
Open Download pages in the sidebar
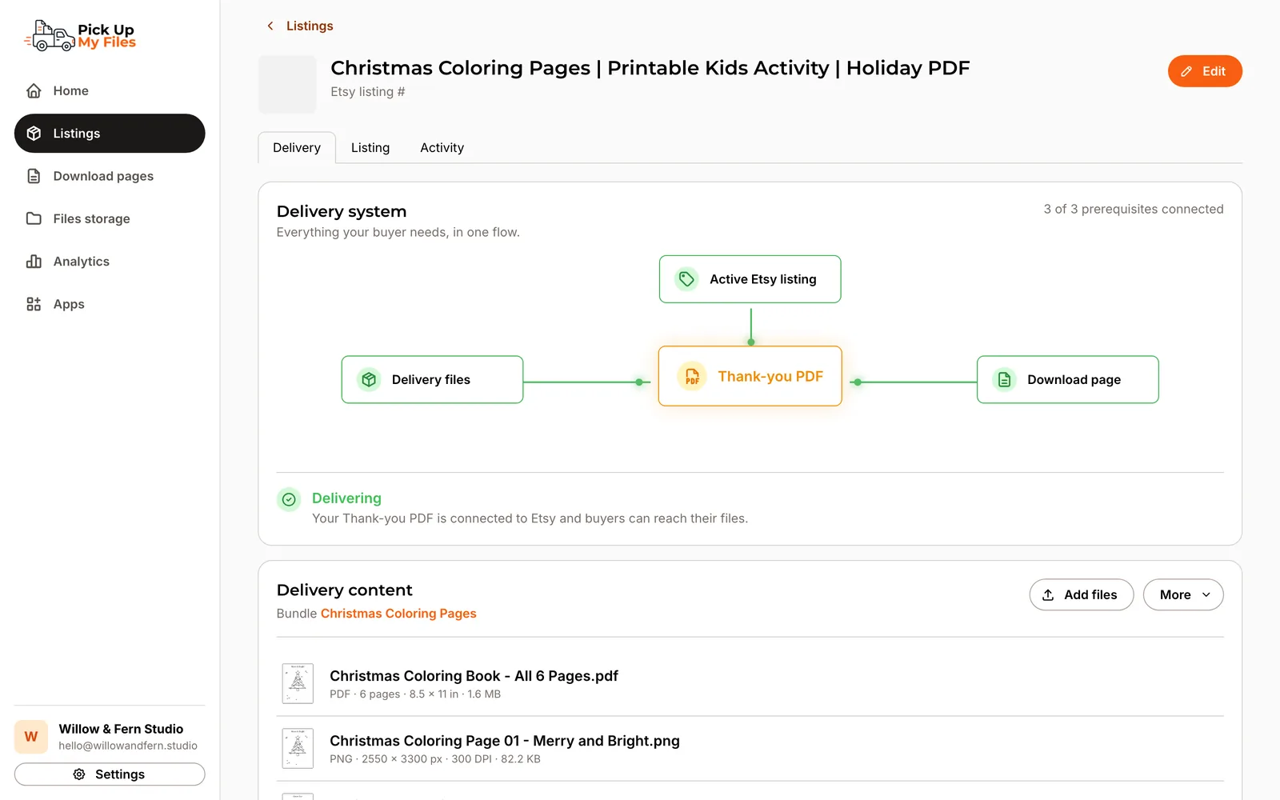click(110, 176)
